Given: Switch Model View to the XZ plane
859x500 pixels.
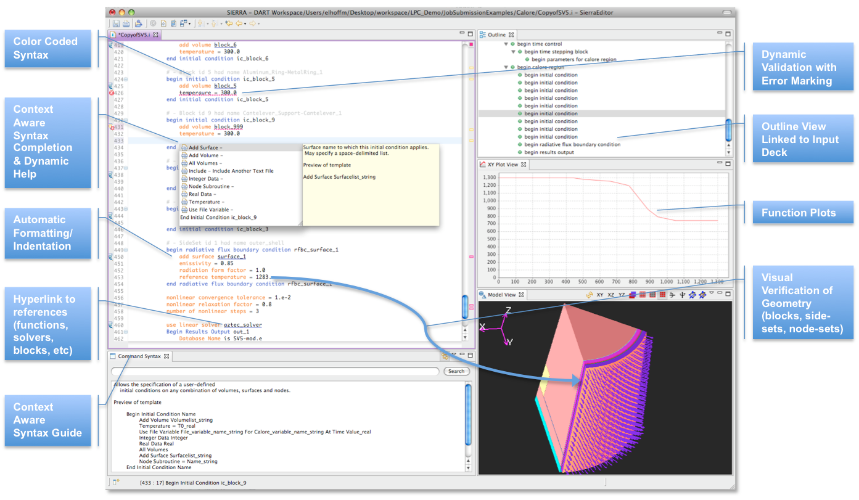Looking at the screenshot, I should [x=610, y=295].
